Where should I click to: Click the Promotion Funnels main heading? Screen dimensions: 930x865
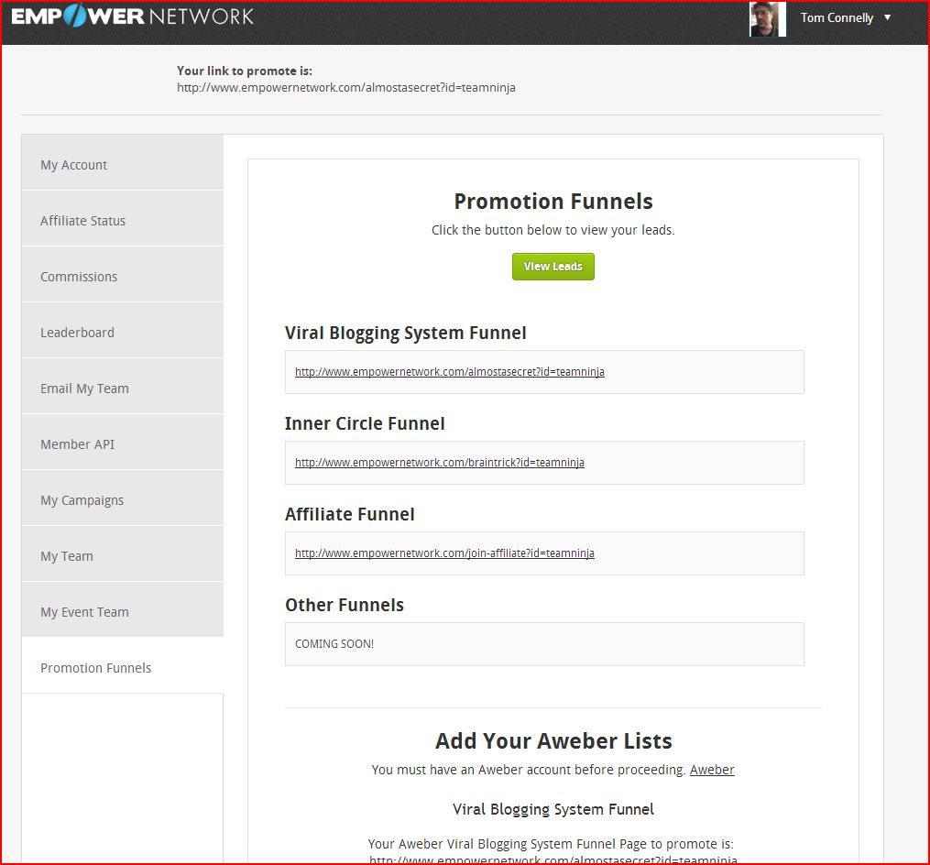coord(553,201)
